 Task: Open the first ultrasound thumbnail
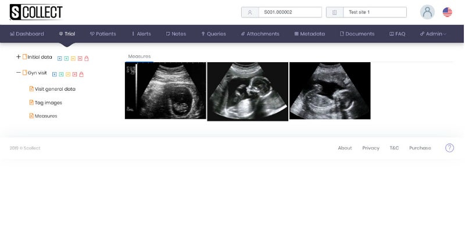pyautogui.click(x=166, y=90)
